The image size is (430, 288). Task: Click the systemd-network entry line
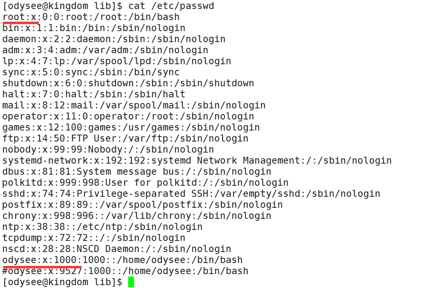click(x=197, y=161)
